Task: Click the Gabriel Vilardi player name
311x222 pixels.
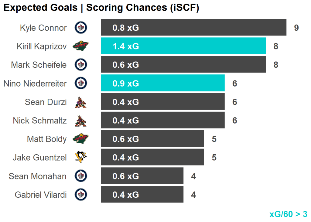Action: (41, 195)
